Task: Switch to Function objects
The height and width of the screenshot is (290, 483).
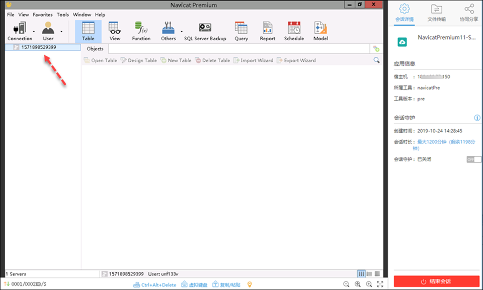Action: pyautogui.click(x=141, y=31)
